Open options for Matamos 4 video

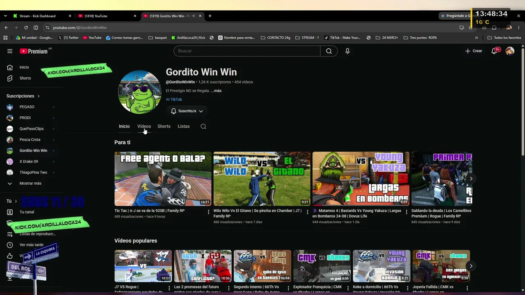click(406, 212)
